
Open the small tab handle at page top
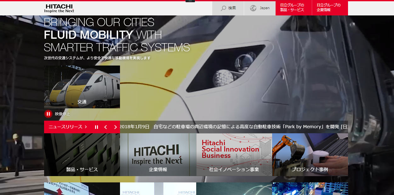click(190, 1)
